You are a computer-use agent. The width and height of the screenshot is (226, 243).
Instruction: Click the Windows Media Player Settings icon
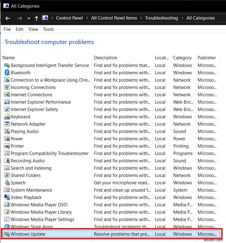click(7, 219)
